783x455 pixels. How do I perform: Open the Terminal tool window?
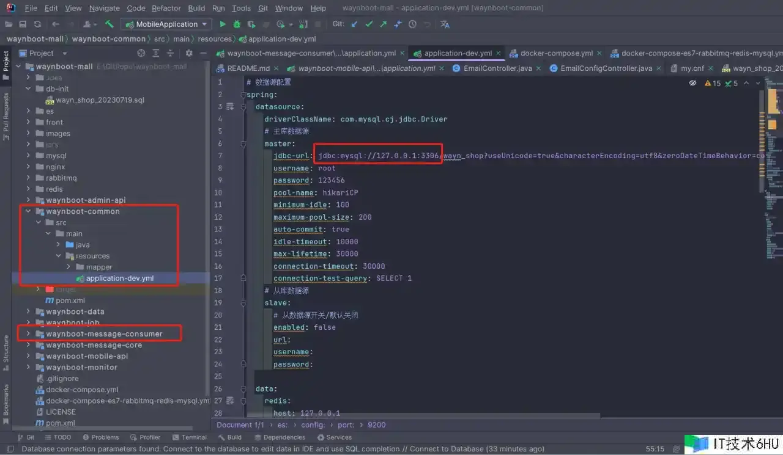click(x=189, y=437)
